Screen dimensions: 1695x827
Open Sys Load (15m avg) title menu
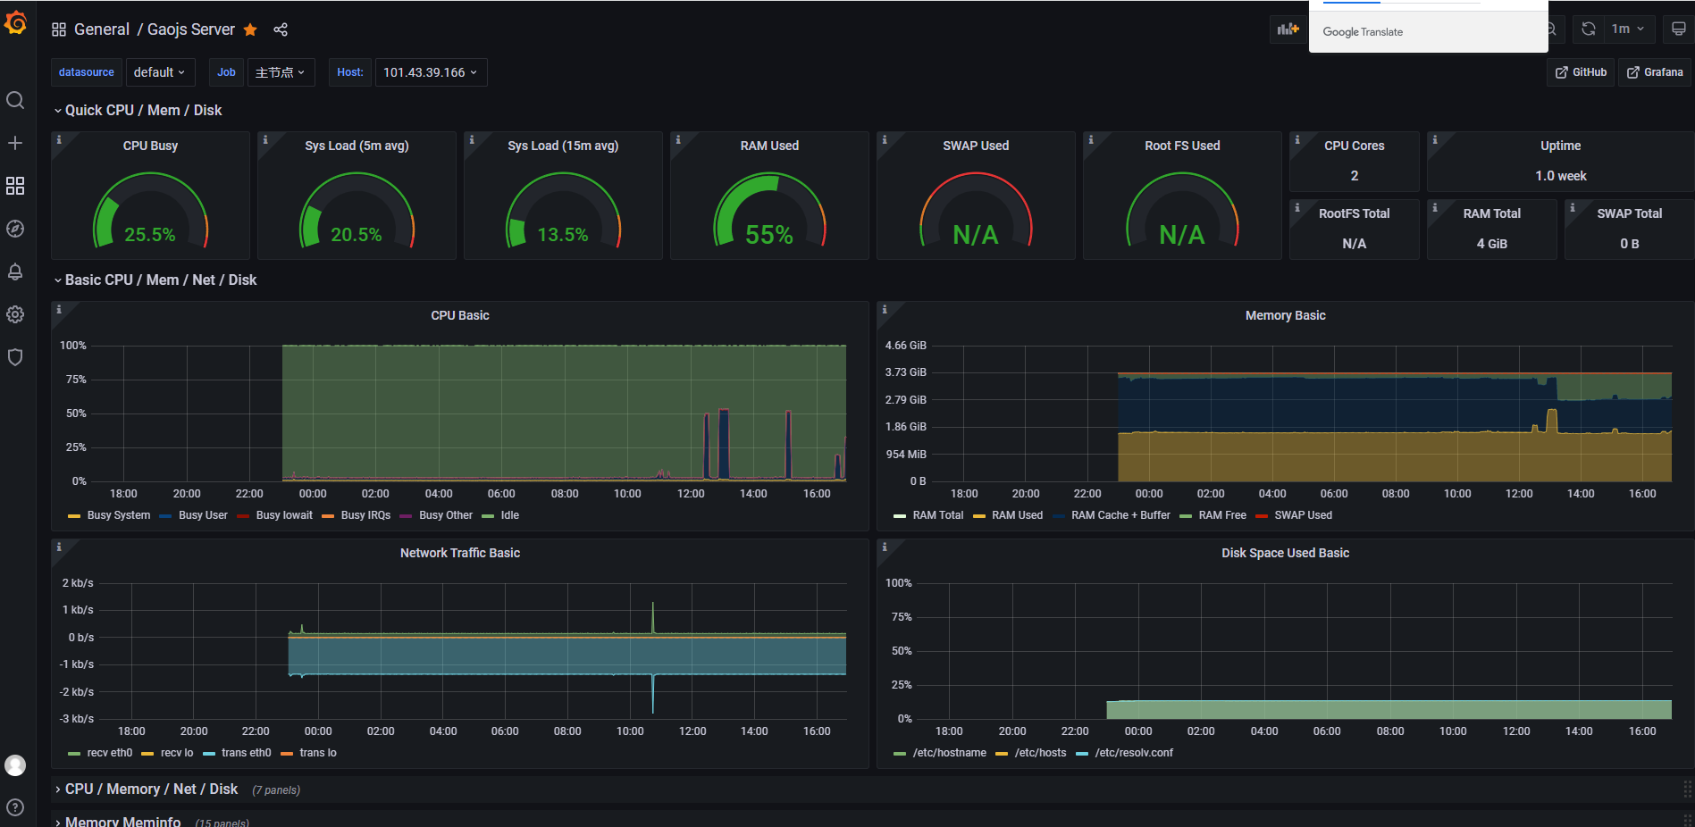click(563, 146)
